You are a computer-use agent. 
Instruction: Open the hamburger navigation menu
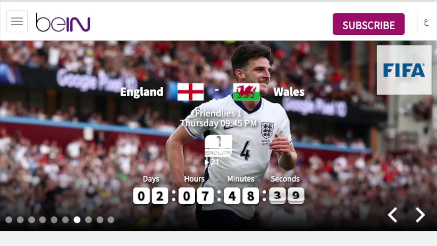17,22
